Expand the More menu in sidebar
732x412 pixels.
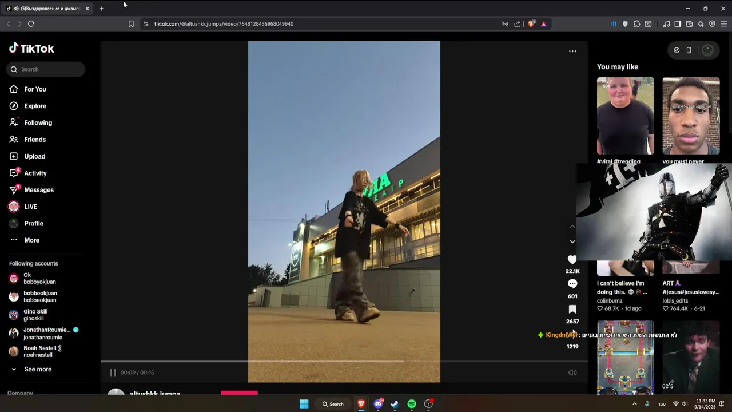point(31,240)
